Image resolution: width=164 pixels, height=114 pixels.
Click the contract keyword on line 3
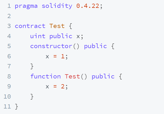[x=30, y=26]
